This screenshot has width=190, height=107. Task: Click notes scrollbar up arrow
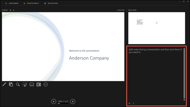point(184,49)
